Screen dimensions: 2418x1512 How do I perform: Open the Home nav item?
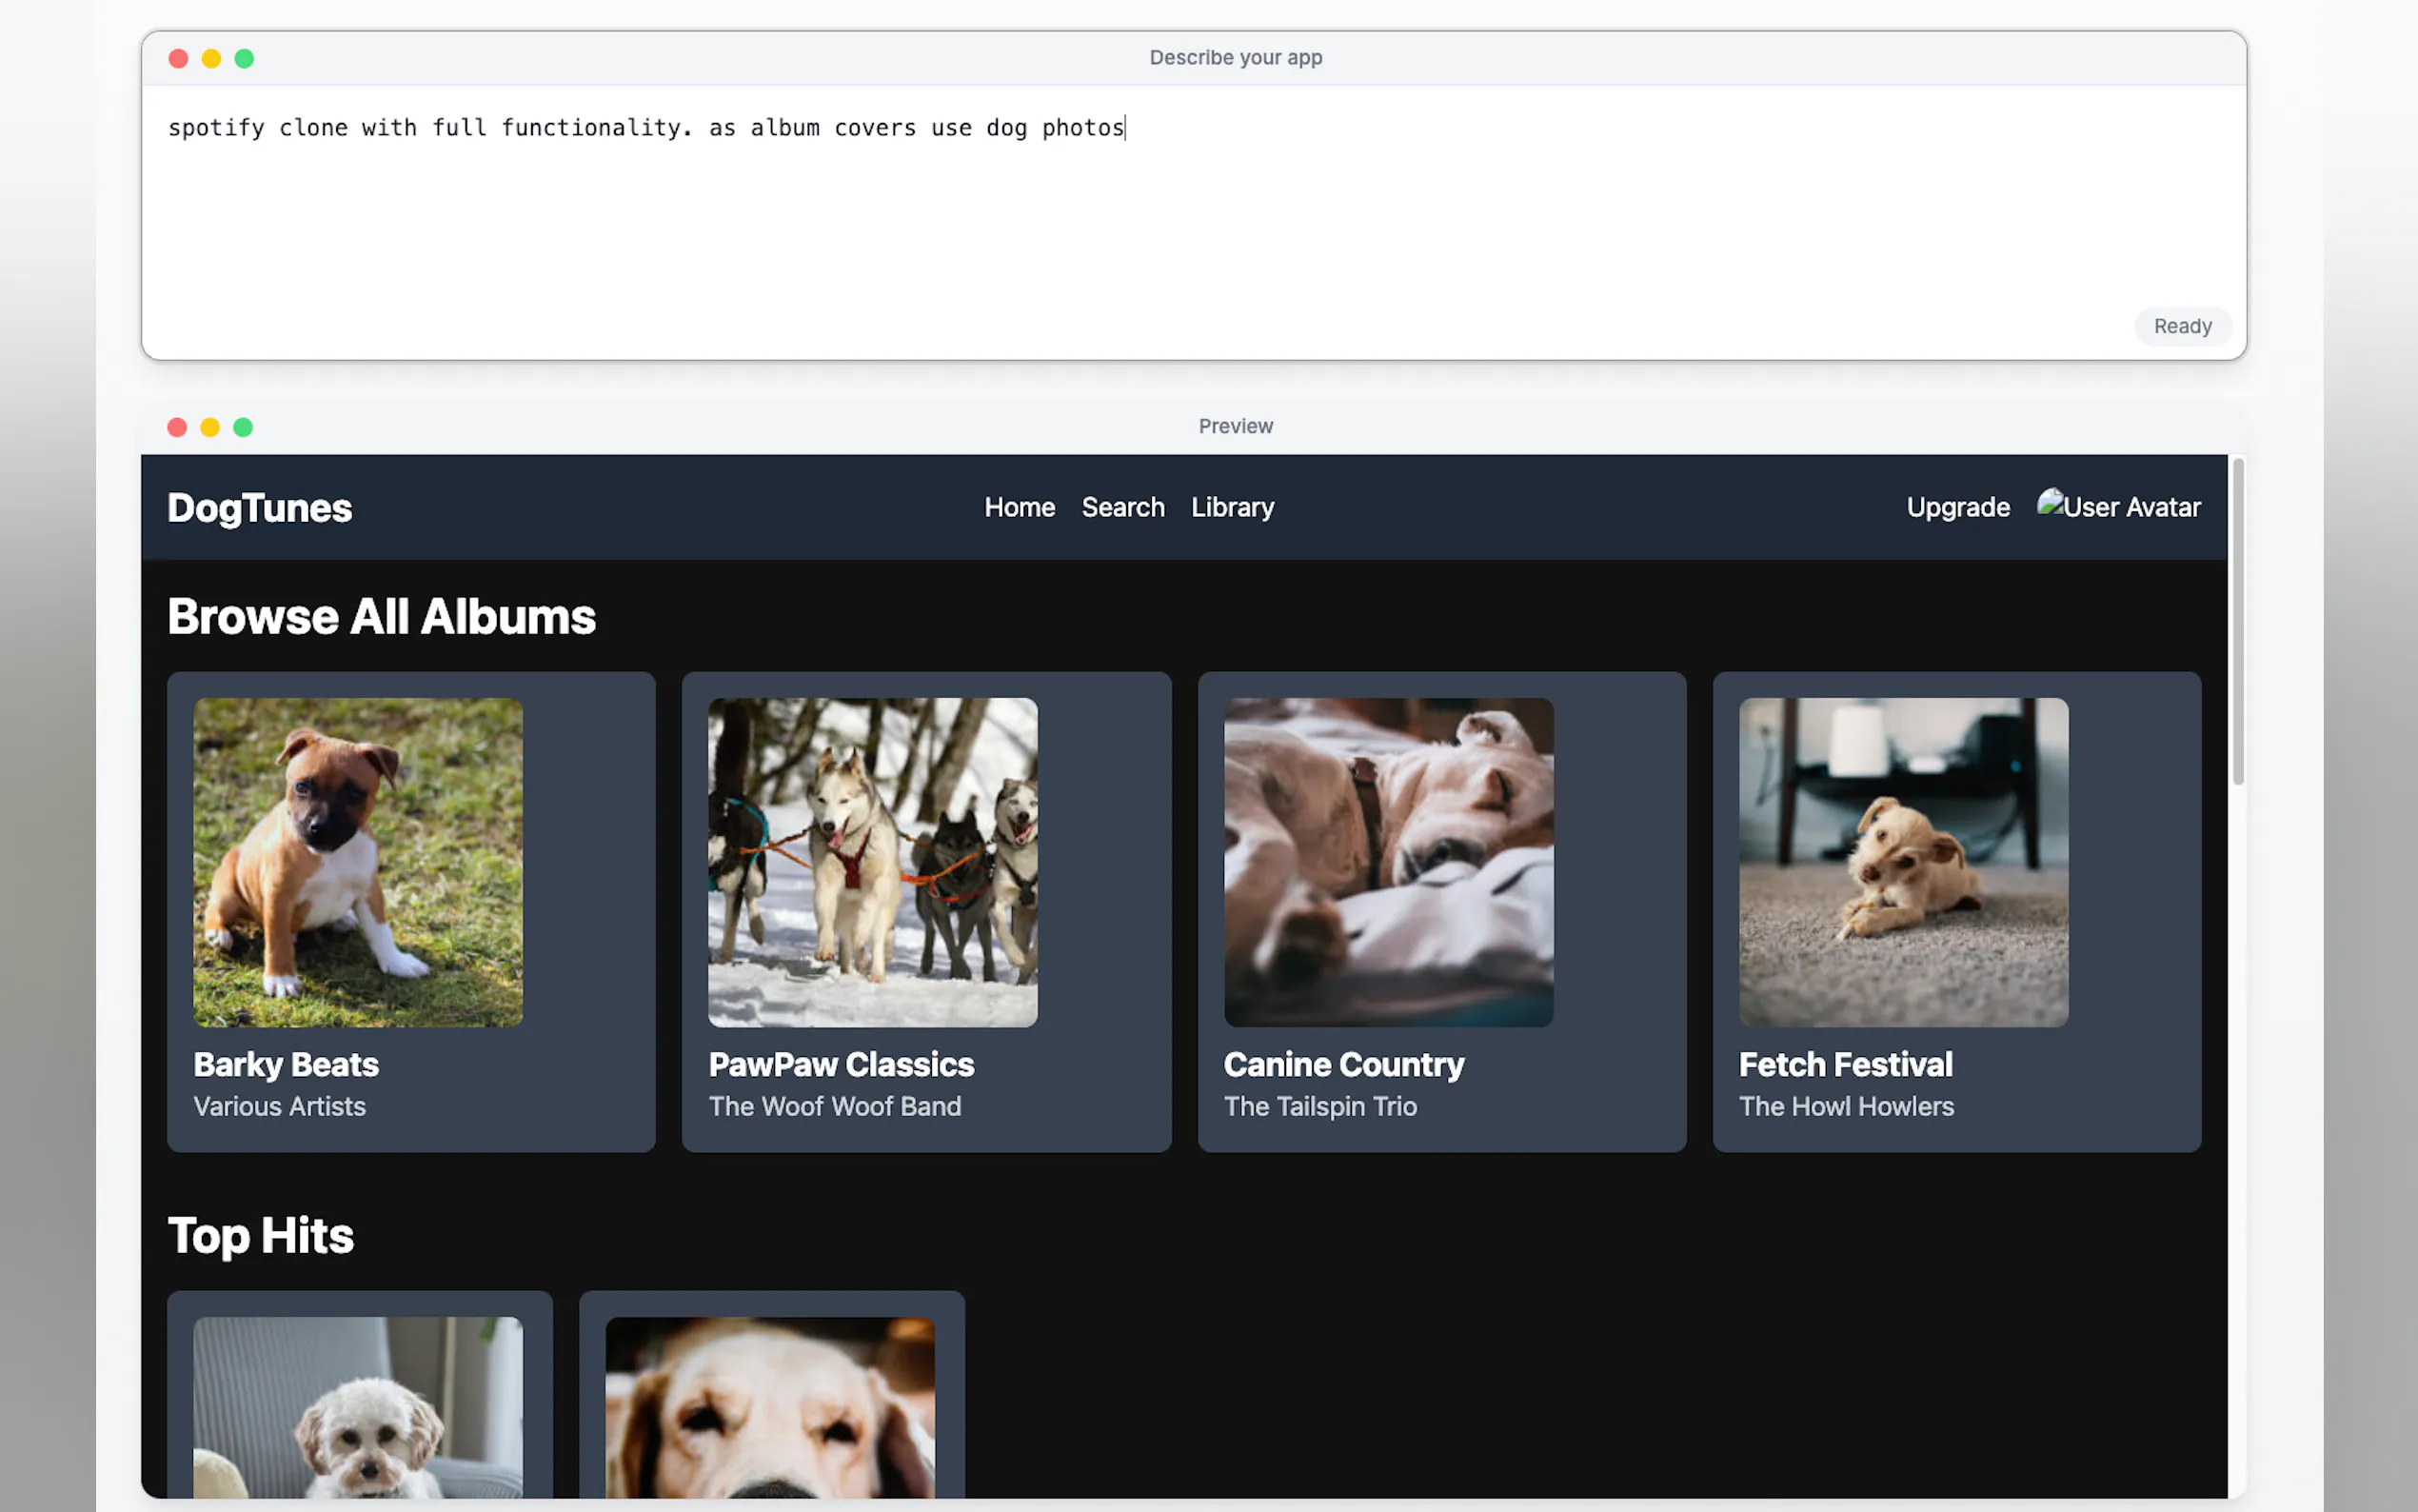pos(1019,507)
